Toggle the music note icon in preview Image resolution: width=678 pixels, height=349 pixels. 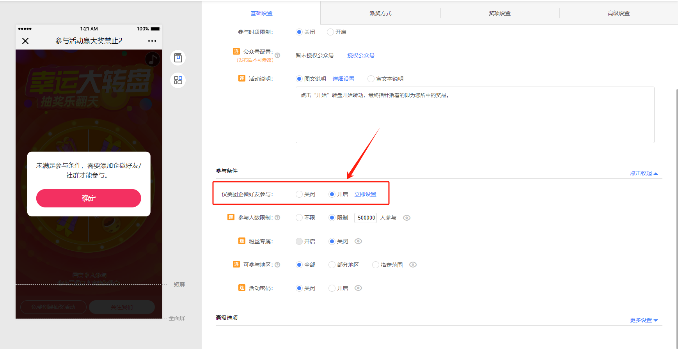coord(152,59)
